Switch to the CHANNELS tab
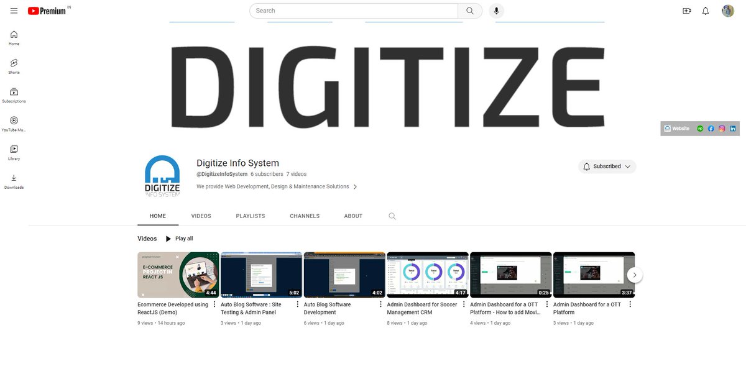Image resolution: width=746 pixels, height=374 pixels. pos(305,216)
